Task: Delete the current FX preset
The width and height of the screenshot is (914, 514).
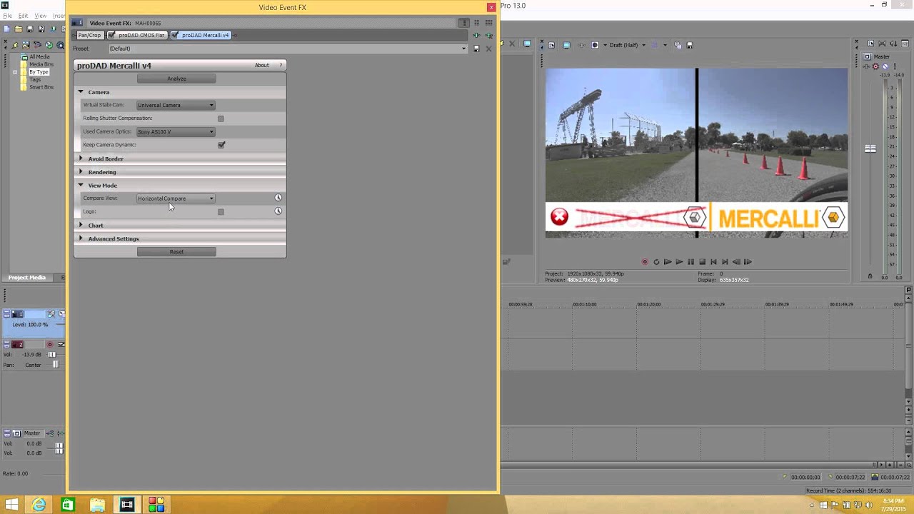Action: coord(488,49)
